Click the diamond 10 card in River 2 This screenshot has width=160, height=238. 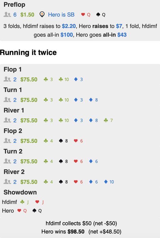click(x=109, y=182)
